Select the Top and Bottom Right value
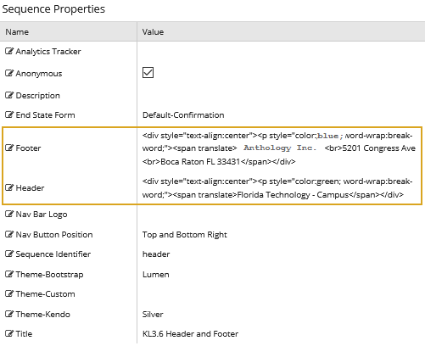 (185, 235)
